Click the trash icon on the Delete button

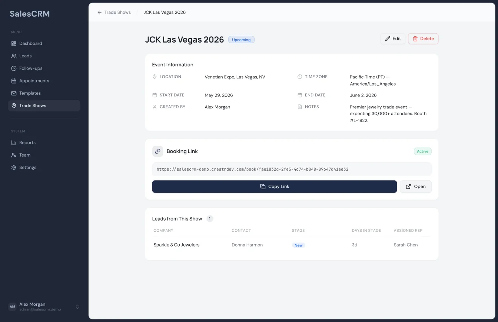[416, 38]
